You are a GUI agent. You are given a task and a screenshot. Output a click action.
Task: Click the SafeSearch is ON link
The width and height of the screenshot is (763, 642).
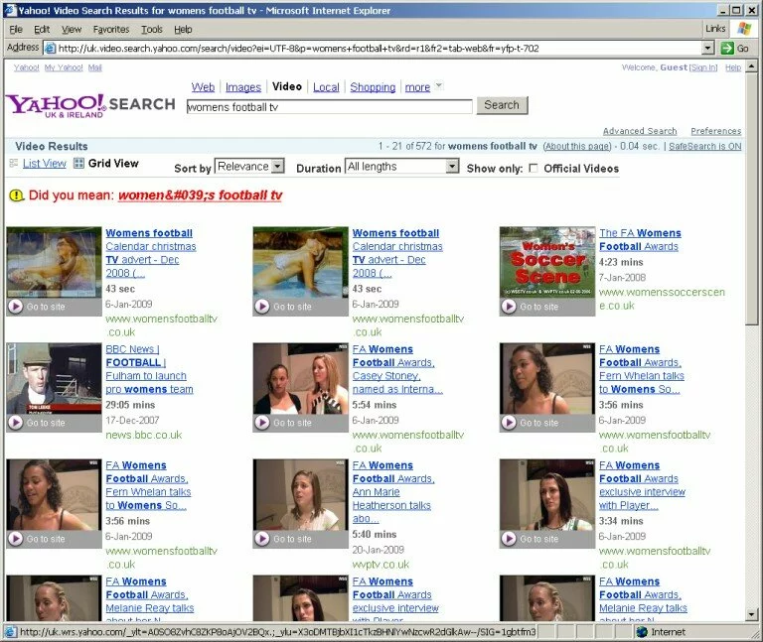click(705, 146)
